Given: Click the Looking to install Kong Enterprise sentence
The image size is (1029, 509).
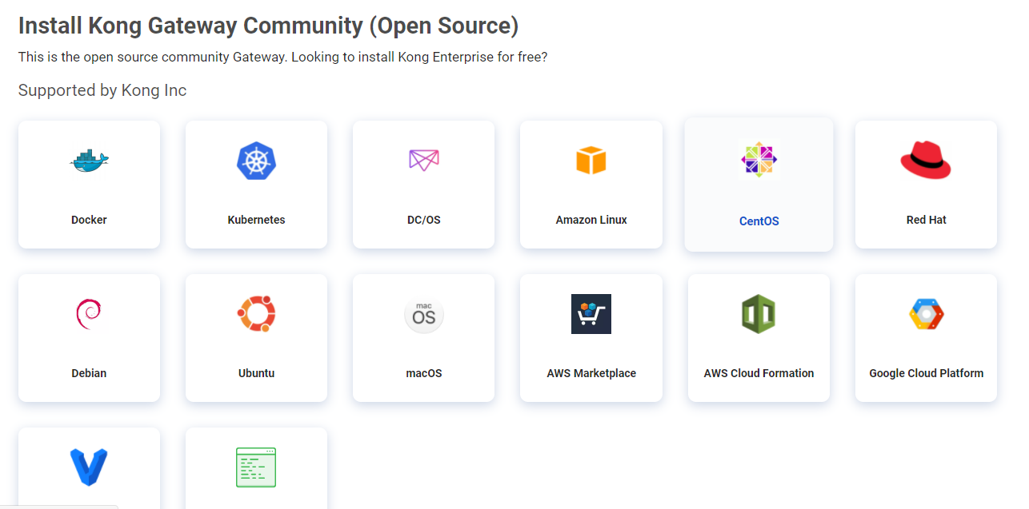Looking at the screenshot, I should pyautogui.click(x=419, y=58).
